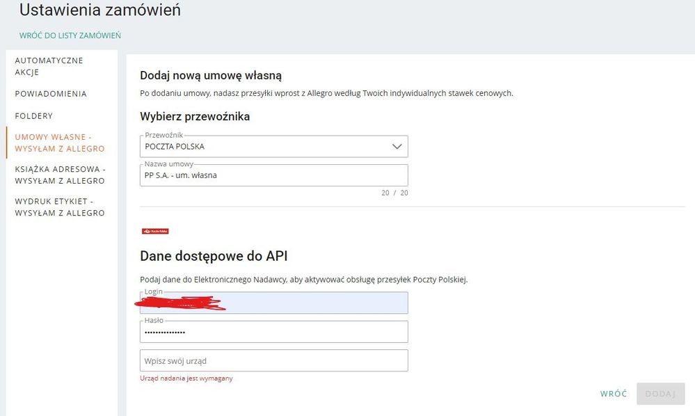Click the Wybierz przewoźnika heading
Image resolution: width=695 pixels, height=416 pixels.
click(195, 116)
